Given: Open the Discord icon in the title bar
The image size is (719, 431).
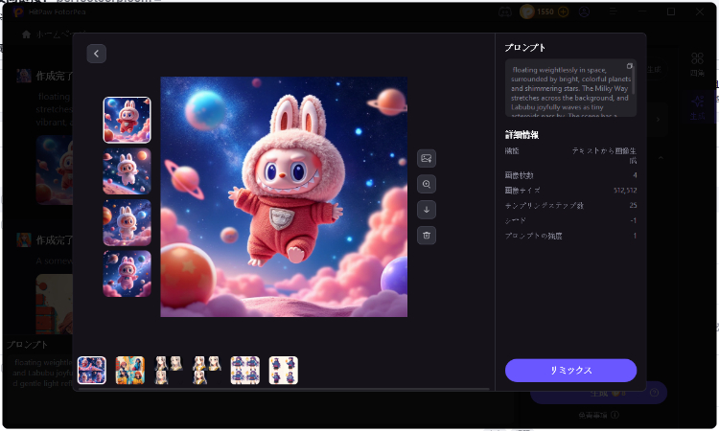Looking at the screenshot, I should click(x=505, y=11).
